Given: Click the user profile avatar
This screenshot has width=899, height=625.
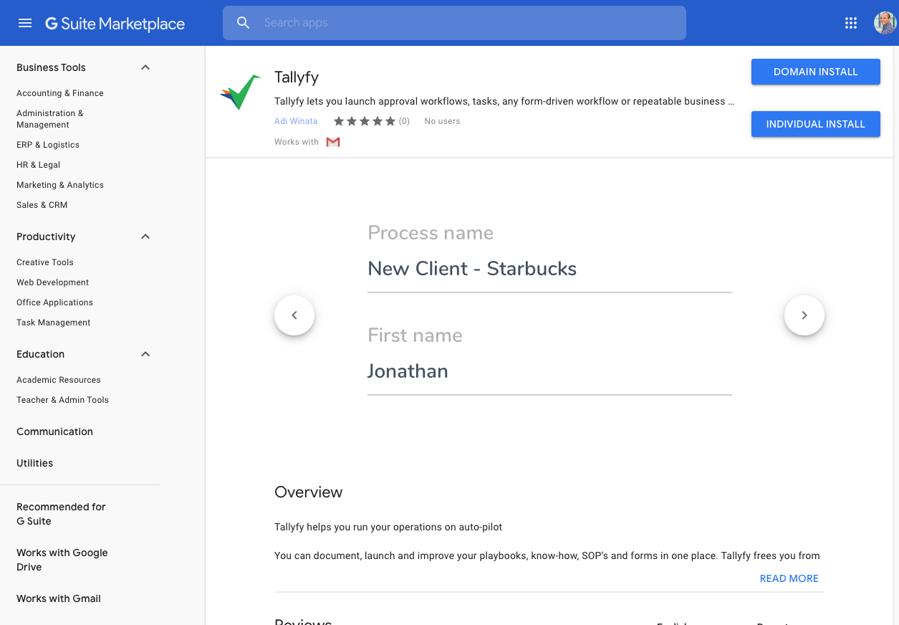Looking at the screenshot, I should pyautogui.click(x=885, y=22).
